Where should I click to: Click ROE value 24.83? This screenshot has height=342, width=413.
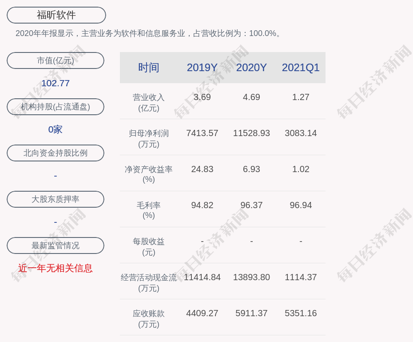pyautogui.click(x=203, y=169)
